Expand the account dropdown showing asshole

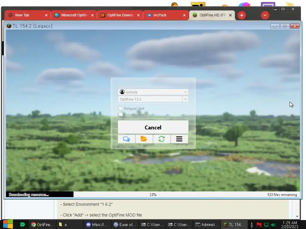(x=153, y=92)
